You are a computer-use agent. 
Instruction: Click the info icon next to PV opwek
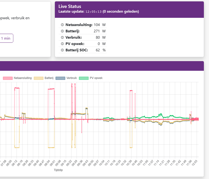click(62, 44)
